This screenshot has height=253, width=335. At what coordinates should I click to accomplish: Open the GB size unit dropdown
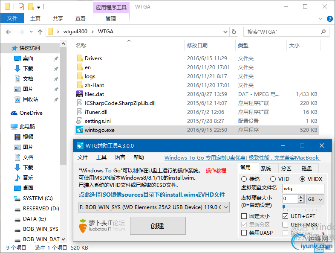(315, 199)
